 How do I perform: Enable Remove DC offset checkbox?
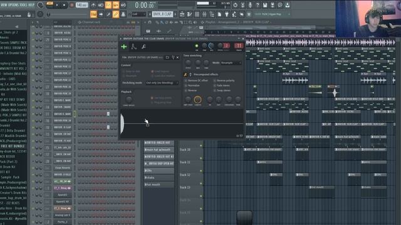tap(186, 81)
